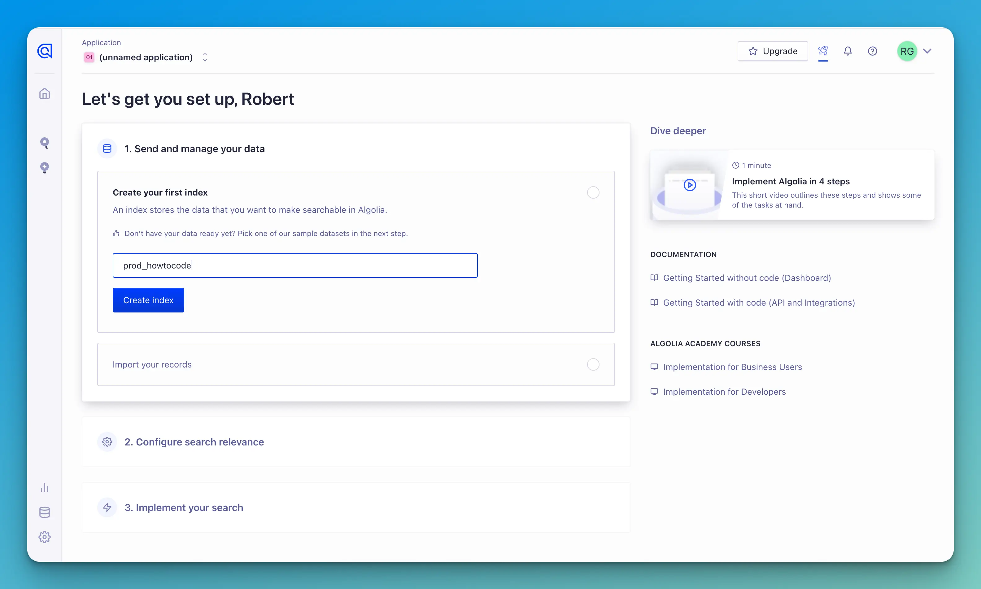The width and height of the screenshot is (981, 589).
Task: Open the Settings gear icon in the sidebar
Action: coord(45,537)
